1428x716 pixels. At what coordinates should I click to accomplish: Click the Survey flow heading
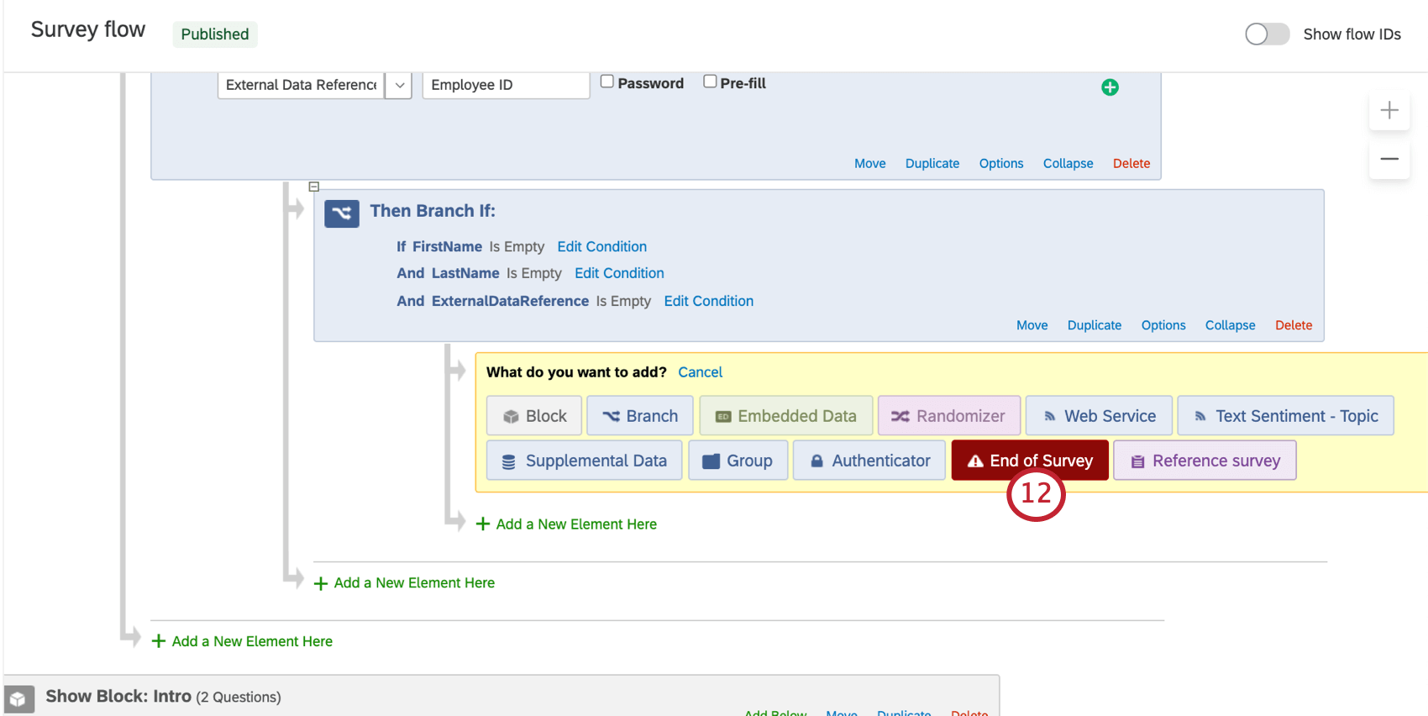point(88,29)
